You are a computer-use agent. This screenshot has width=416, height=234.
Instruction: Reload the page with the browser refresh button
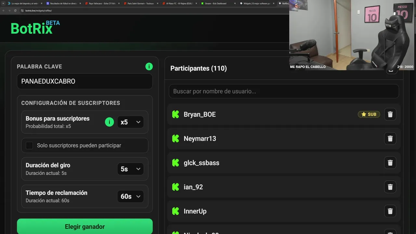tap(15, 10)
